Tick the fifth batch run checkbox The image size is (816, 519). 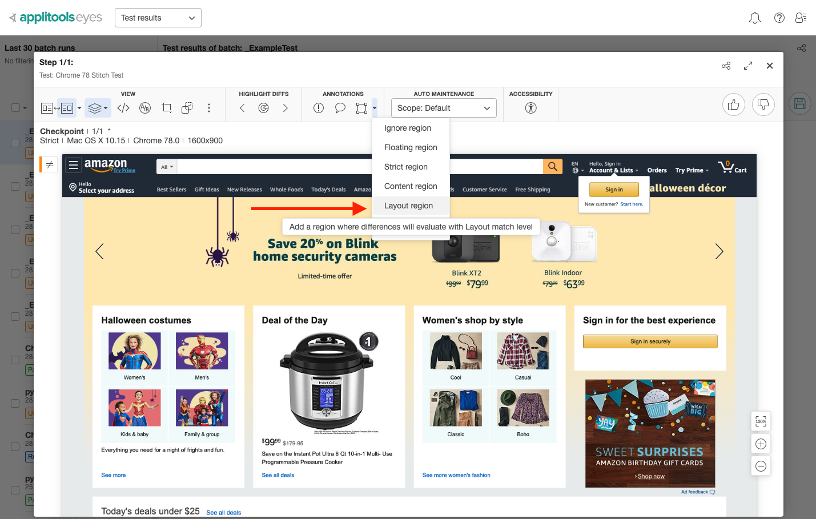(15, 316)
